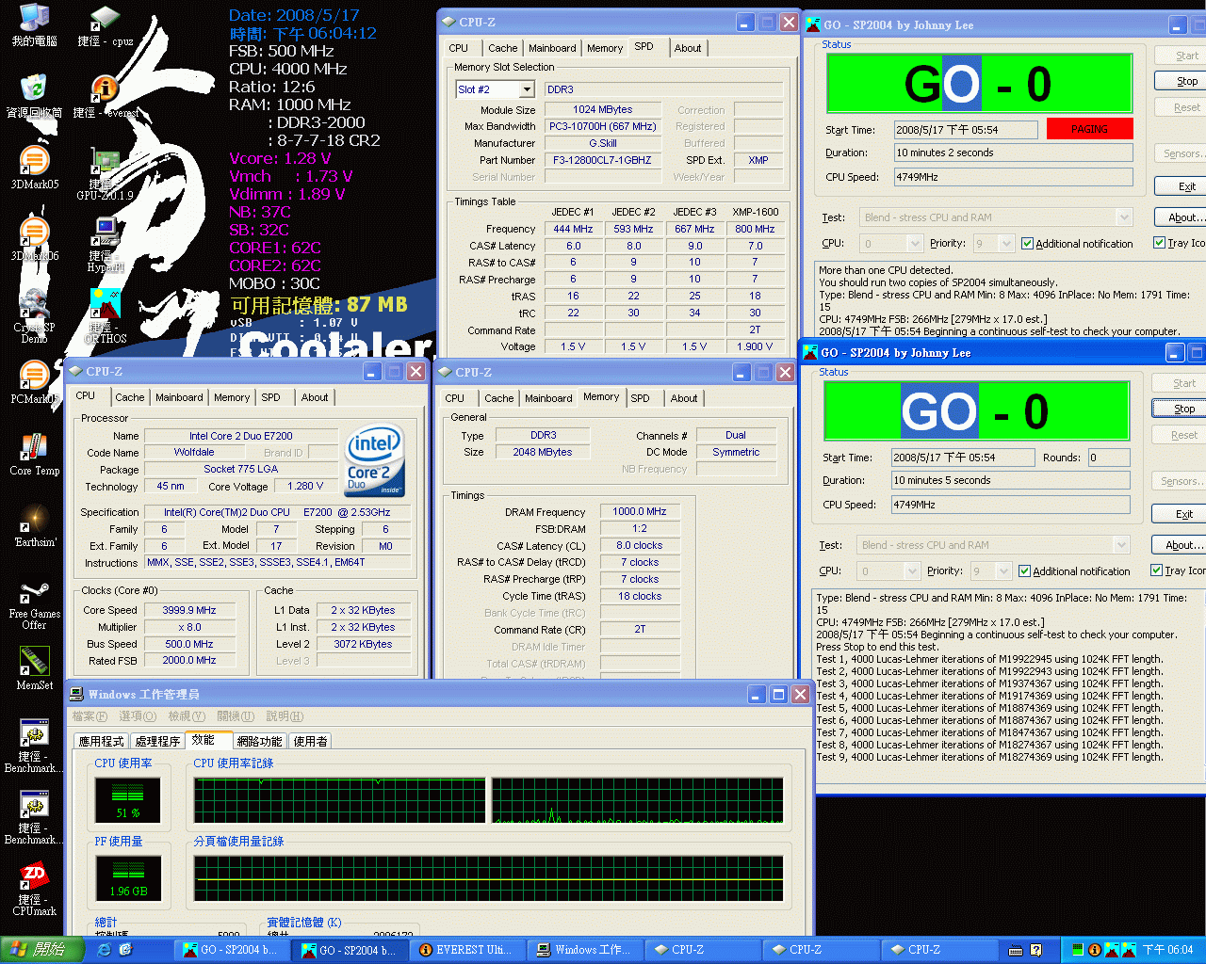Open the File (檔案) menu in Task Manager

pos(90,716)
